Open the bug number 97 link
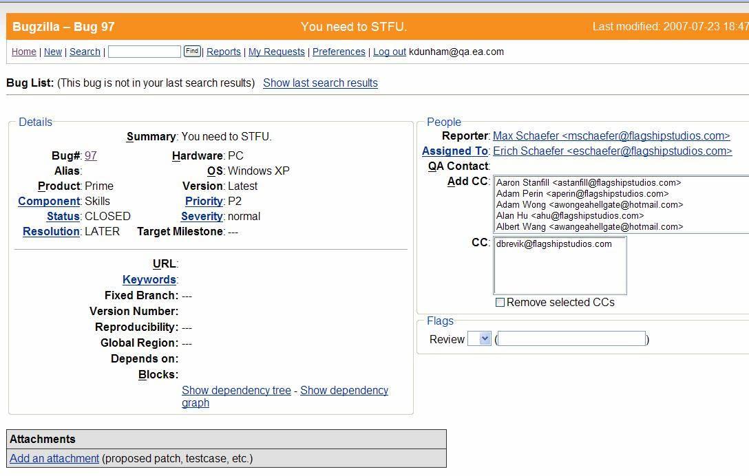Screen dimensions: 749x476 [x=91, y=156]
